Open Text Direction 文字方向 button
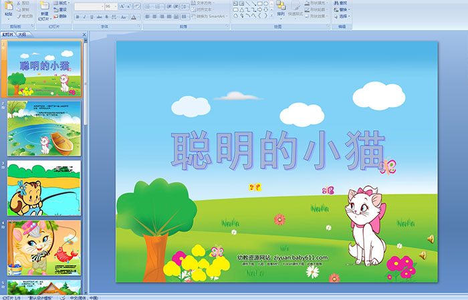The height and width of the screenshot is (300, 468). (x=203, y=3)
